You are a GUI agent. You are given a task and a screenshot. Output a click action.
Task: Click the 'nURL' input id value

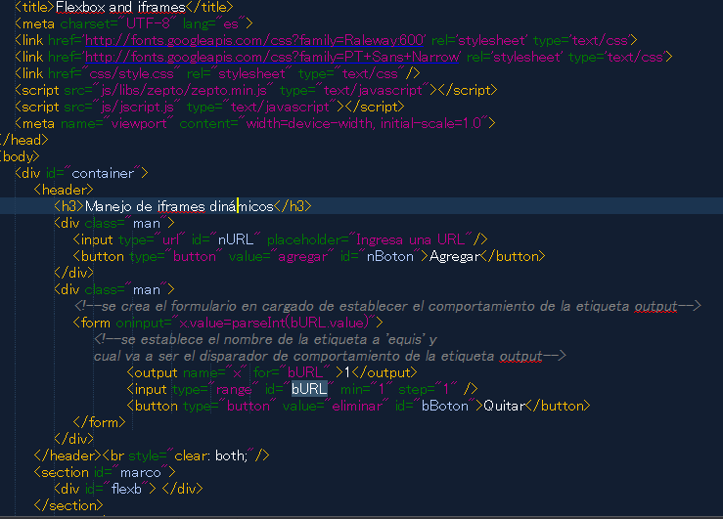tap(235, 239)
